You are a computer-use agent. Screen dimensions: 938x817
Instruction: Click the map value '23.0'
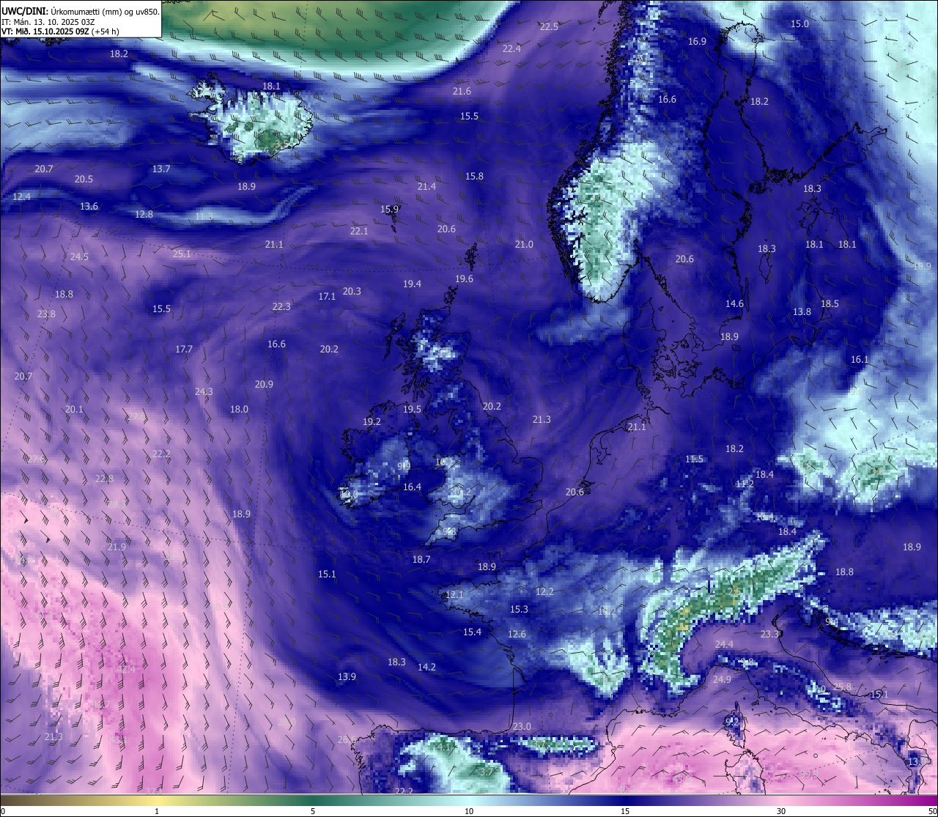522,726
